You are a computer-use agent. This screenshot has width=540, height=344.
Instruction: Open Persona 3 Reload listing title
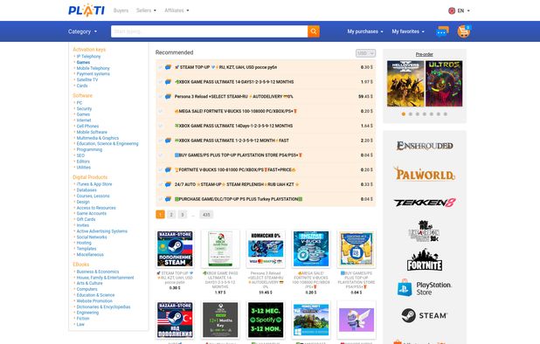click(x=234, y=97)
